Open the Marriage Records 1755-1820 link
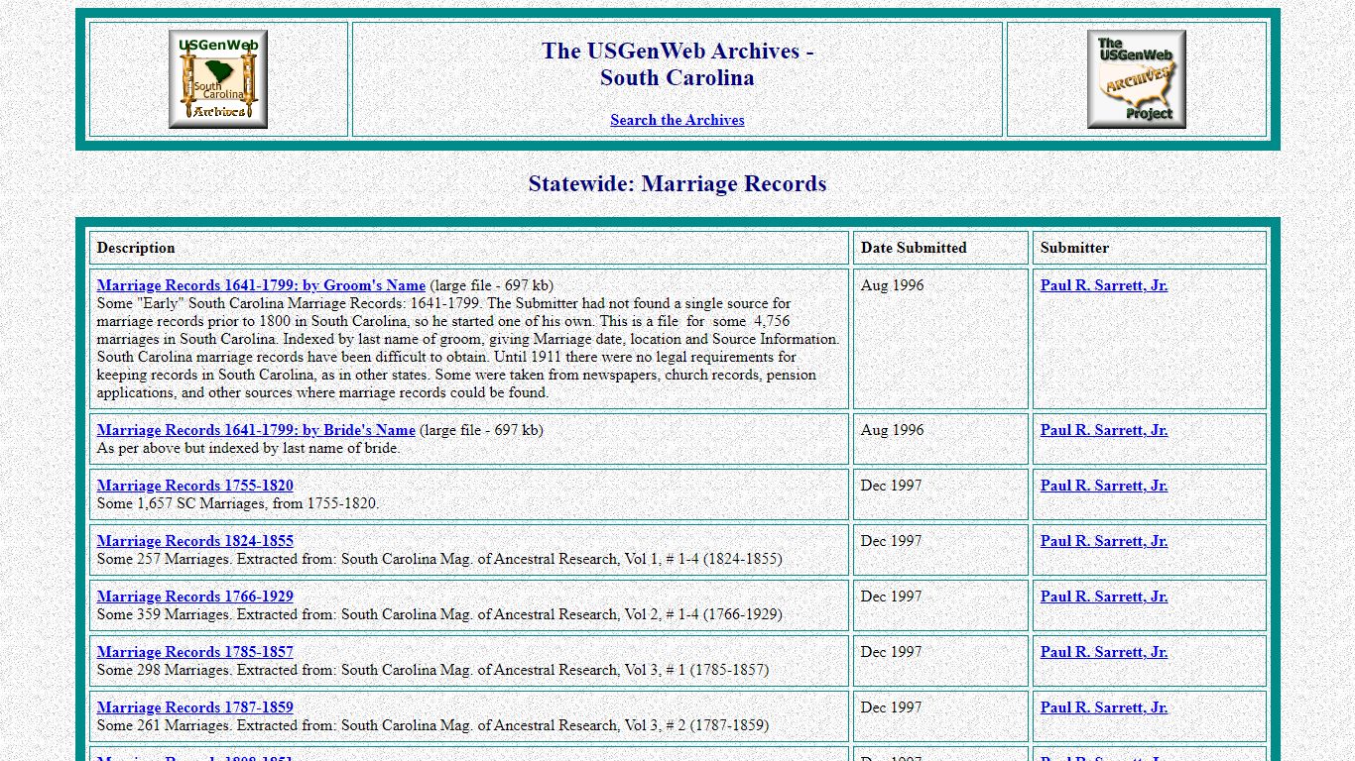Image resolution: width=1355 pixels, height=761 pixels. point(195,486)
